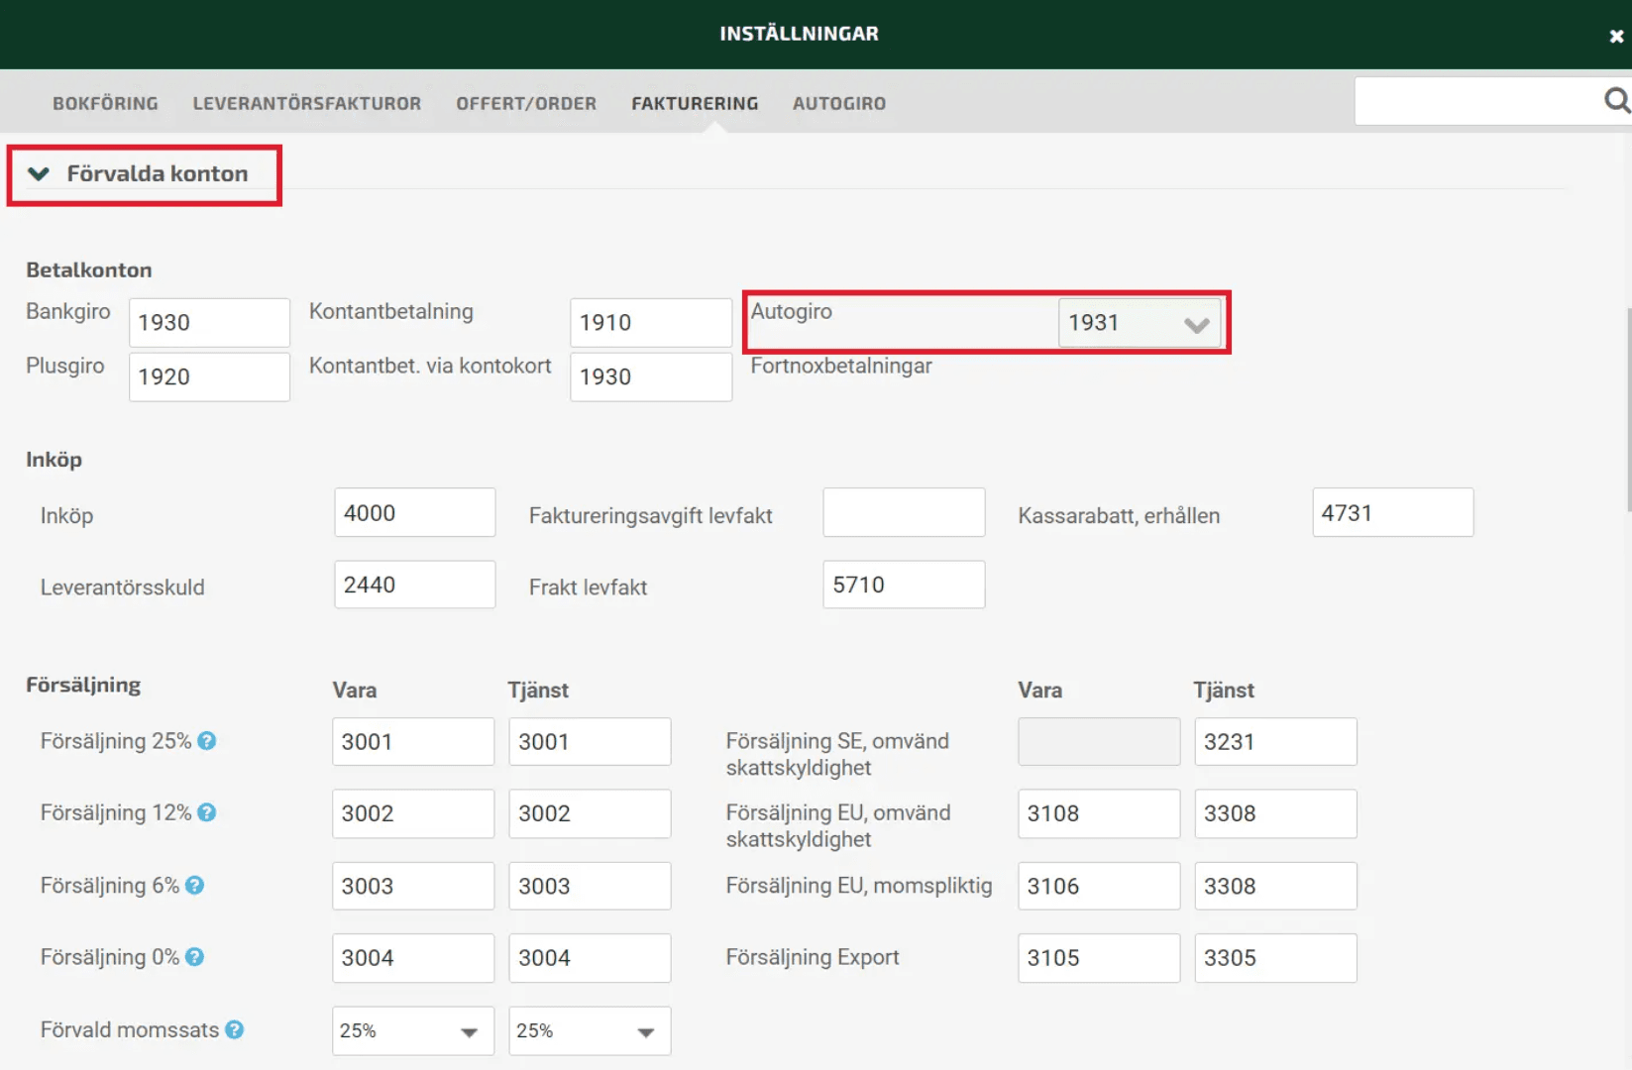
Task: Edit the Frakt levfakt field
Action: coord(904,585)
